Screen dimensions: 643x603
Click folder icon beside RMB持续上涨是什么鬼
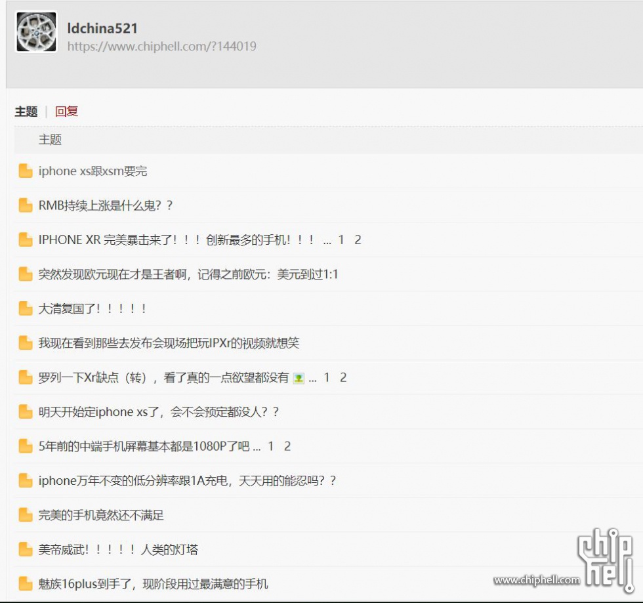[x=26, y=205]
